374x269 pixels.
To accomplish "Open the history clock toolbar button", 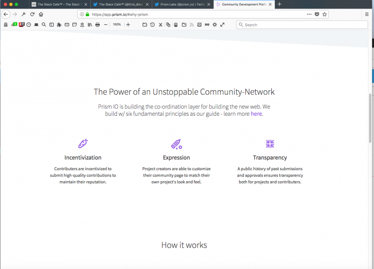I will 28,24.
